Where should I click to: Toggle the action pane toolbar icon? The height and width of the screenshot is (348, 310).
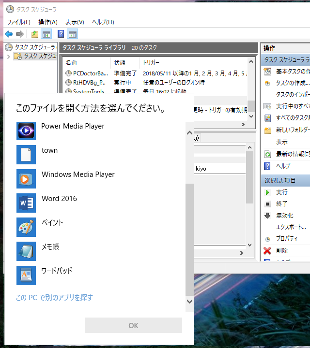pyautogui.click(x=73, y=34)
